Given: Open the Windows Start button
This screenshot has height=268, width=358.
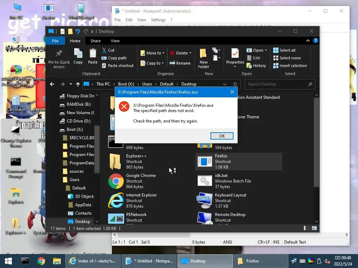Looking at the screenshot, I should 8,261.
